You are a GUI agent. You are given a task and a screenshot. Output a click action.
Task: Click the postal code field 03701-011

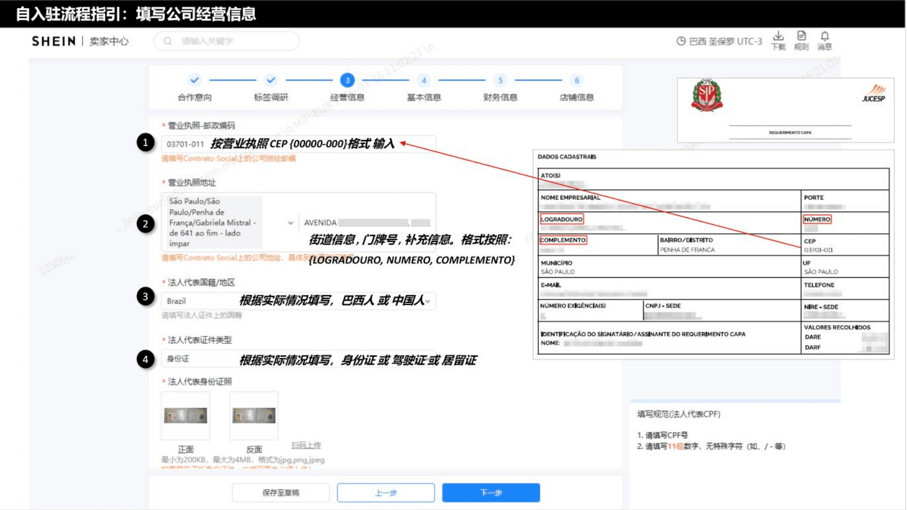(x=298, y=144)
